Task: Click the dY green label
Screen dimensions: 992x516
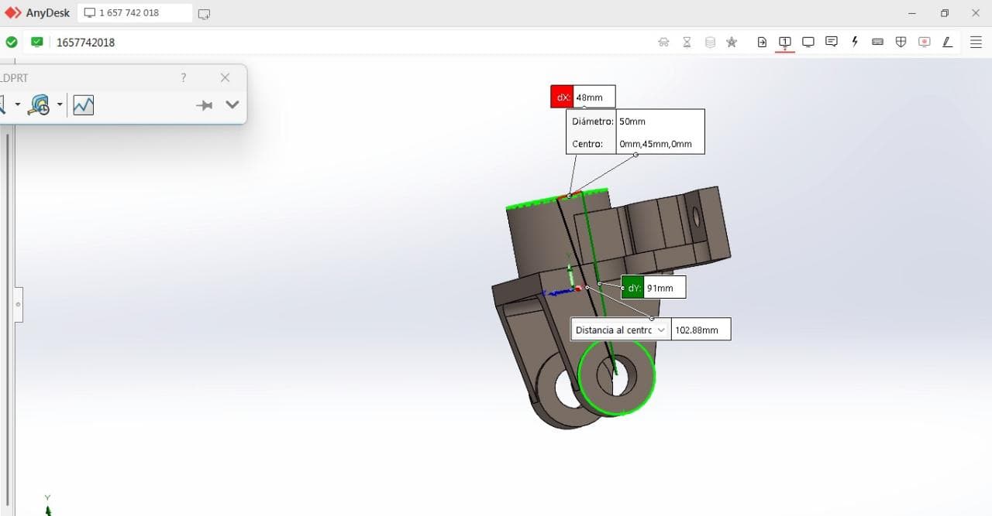Action: click(x=632, y=287)
